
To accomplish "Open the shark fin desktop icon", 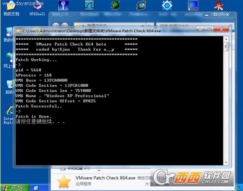I will [89, 6].
